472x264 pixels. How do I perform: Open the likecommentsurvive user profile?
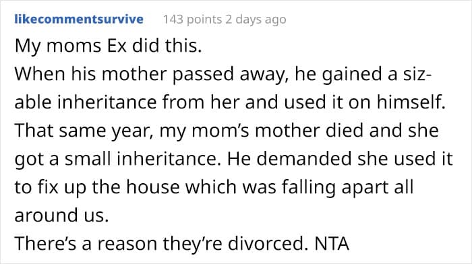click(79, 20)
